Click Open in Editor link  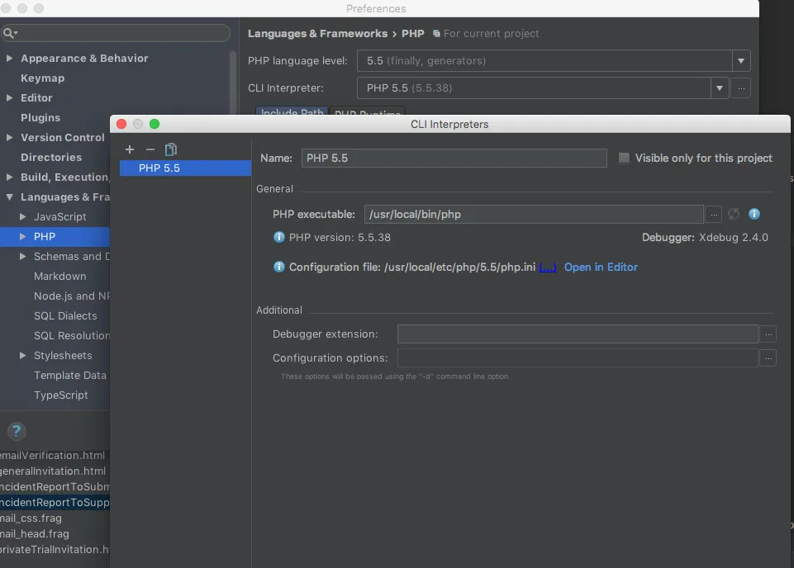tap(601, 267)
